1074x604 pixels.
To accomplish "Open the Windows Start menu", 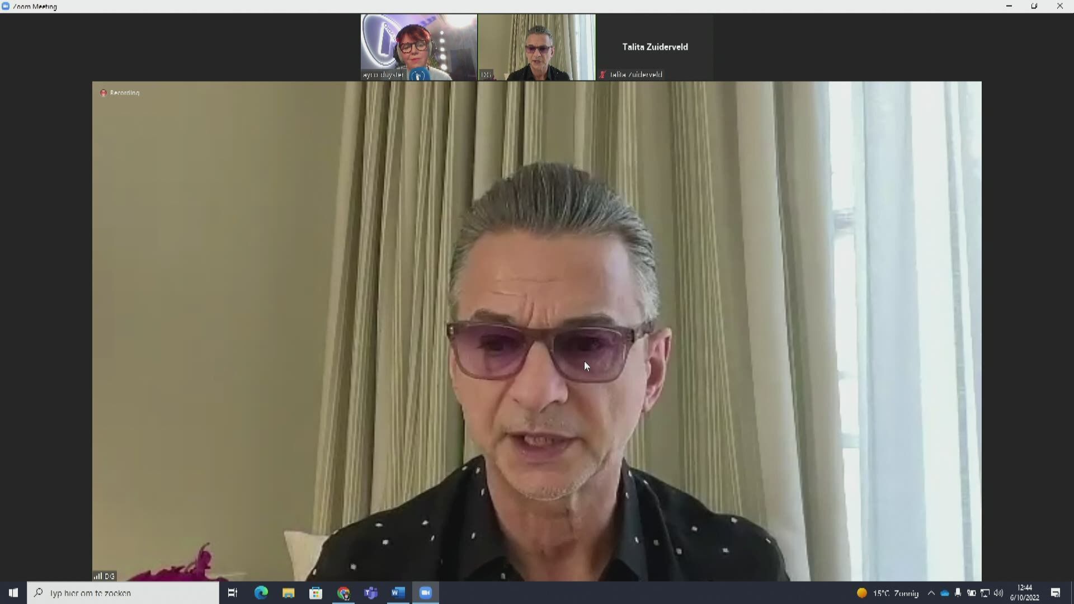I will (13, 593).
